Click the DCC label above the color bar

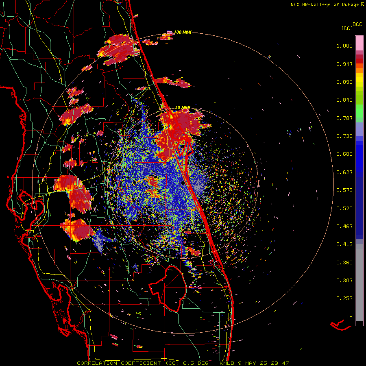click(357, 24)
